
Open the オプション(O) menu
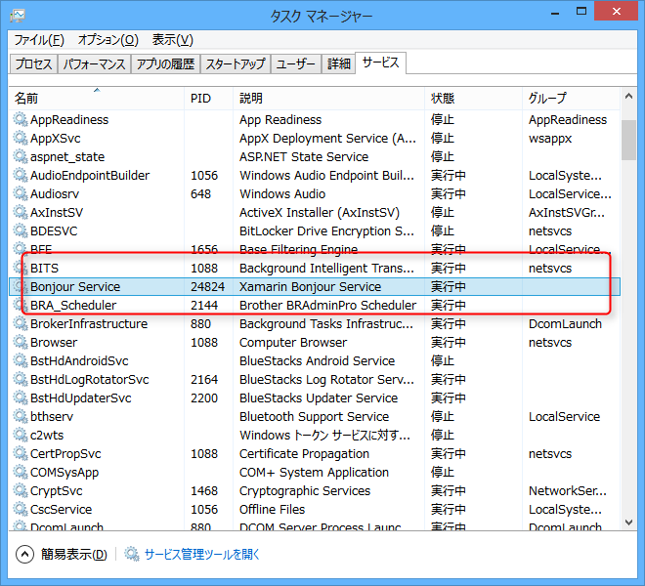(108, 40)
